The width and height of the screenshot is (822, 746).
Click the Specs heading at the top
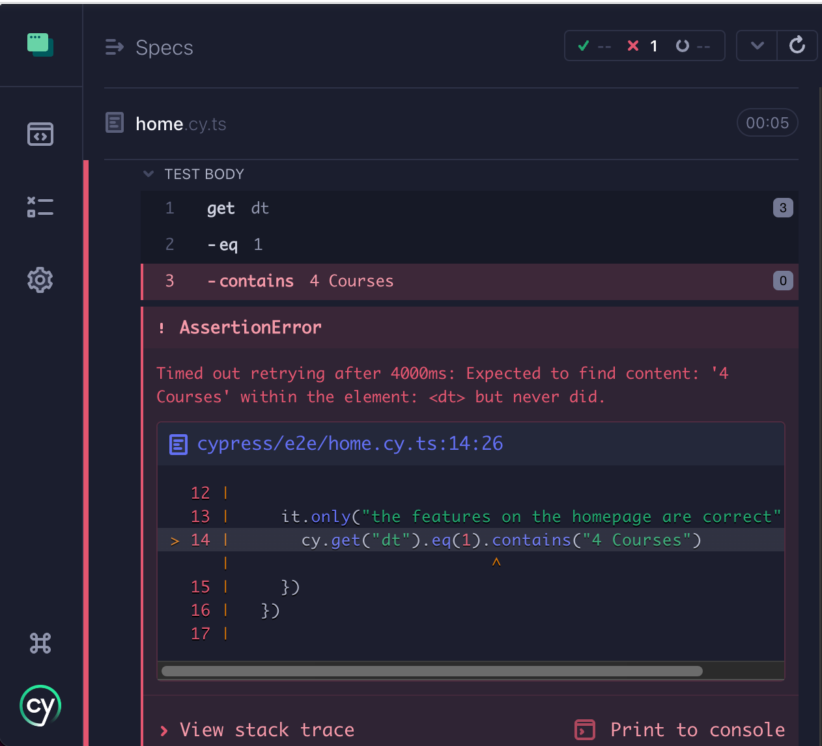click(164, 47)
